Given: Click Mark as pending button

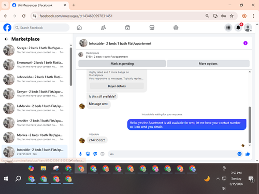Looking at the screenshot, I should 122,64.
